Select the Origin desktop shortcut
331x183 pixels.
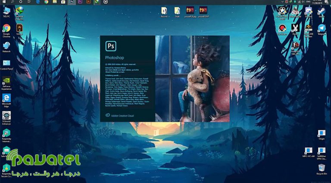pos(322,135)
